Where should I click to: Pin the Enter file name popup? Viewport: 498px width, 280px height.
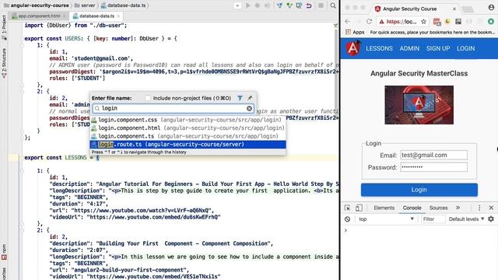pos(250,98)
